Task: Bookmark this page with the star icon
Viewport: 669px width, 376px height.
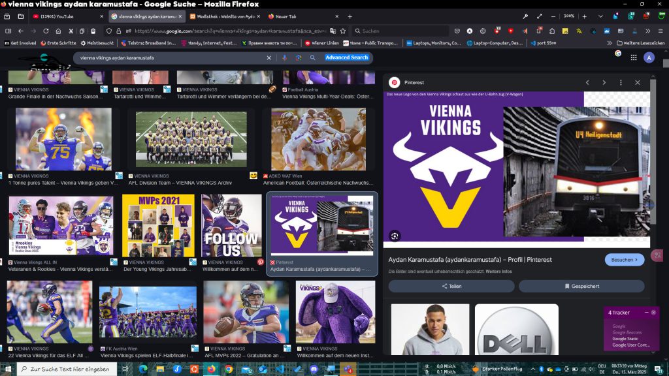Action: [x=343, y=31]
